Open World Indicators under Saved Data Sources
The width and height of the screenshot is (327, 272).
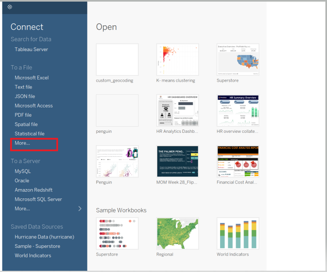coord(33,256)
